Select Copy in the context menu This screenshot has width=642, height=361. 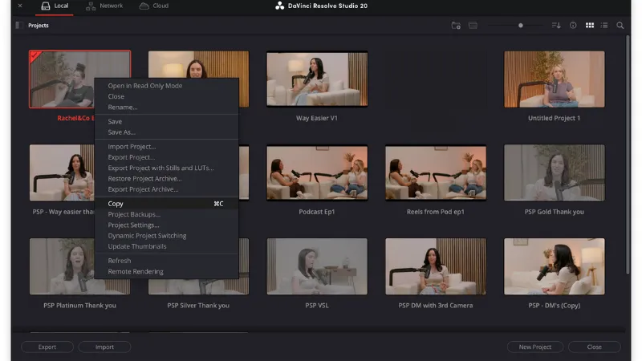(166, 204)
